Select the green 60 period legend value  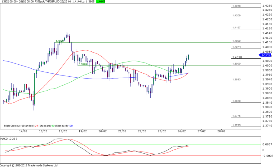pyautogui.click(x=53, y=126)
